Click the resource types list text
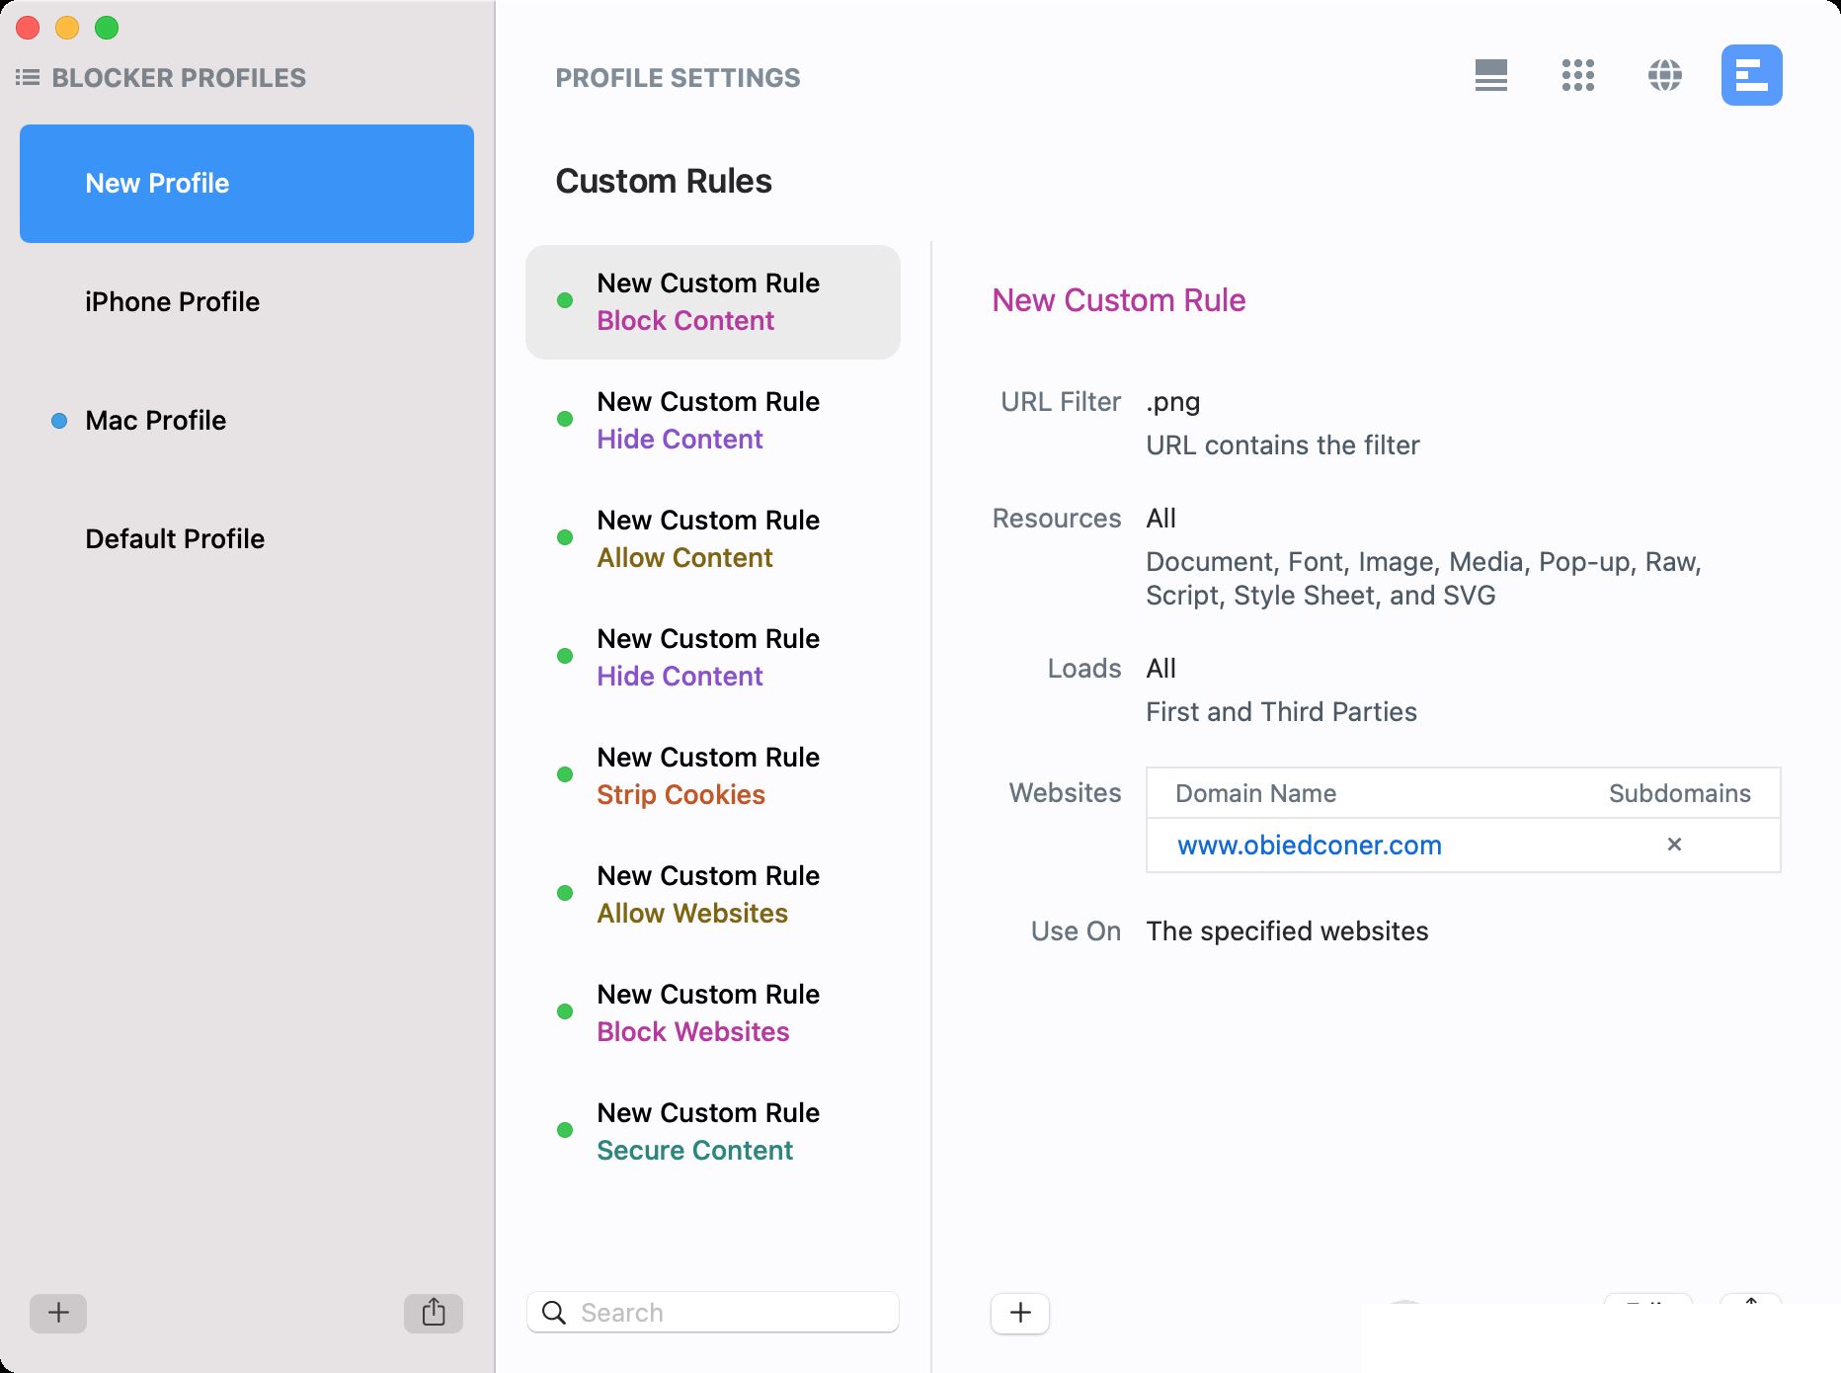Screen dimensions: 1841x1373 1423,579
